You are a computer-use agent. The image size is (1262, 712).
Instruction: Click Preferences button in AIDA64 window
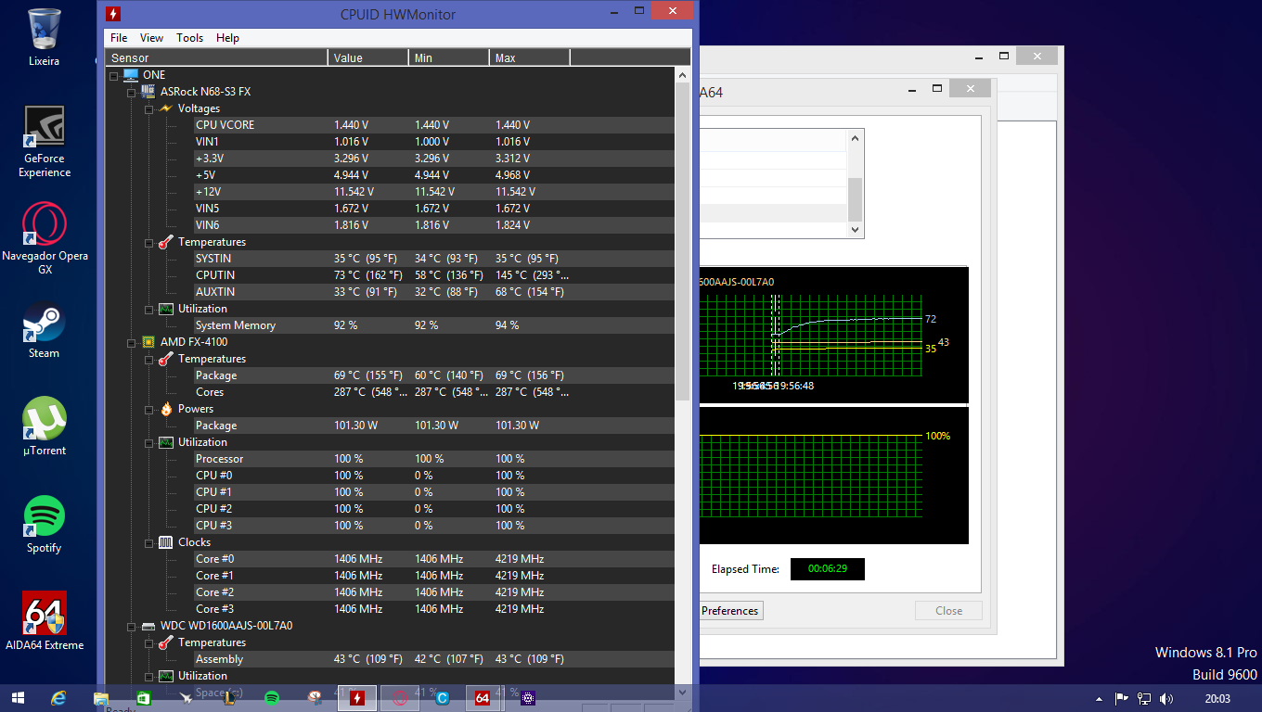pyautogui.click(x=730, y=611)
